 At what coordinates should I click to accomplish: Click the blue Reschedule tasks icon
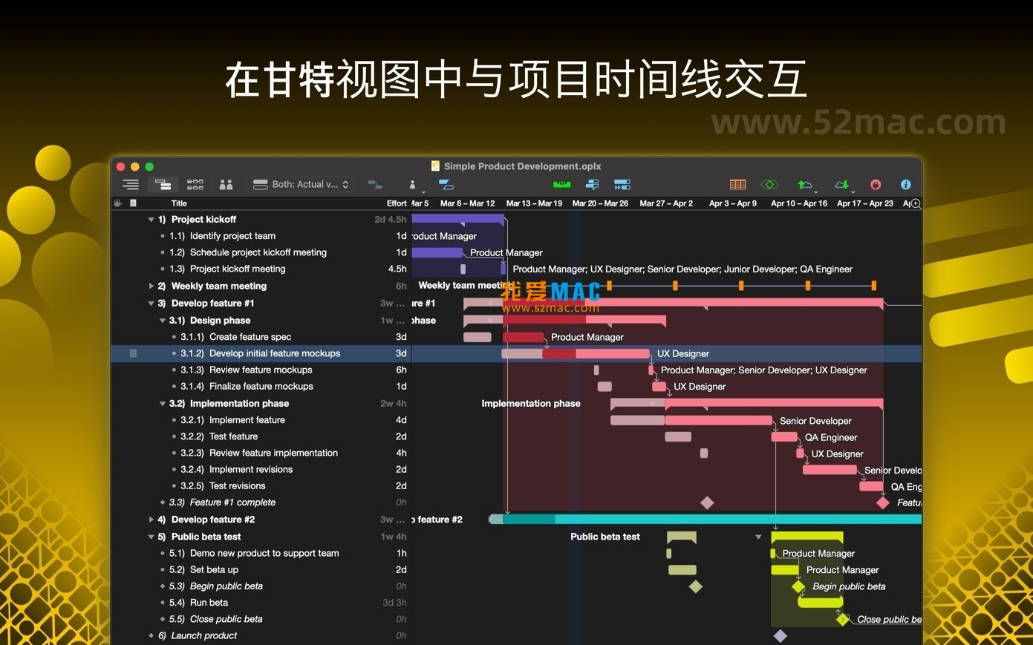point(622,184)
